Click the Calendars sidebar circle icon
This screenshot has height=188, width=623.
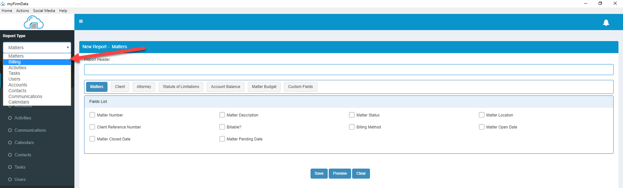(x=10, y=143)
